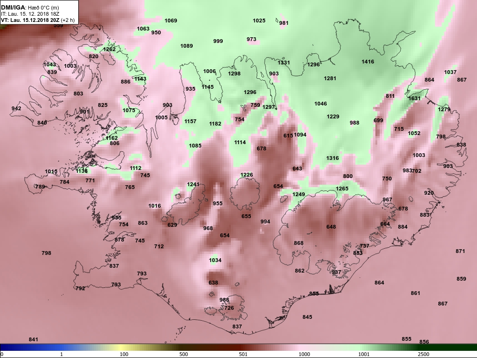Click the 1182 height label

click(x=215, y=123)
